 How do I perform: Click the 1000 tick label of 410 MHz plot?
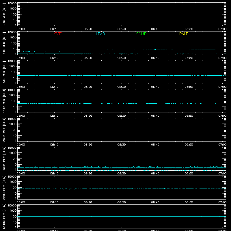[x=13, y=38]
